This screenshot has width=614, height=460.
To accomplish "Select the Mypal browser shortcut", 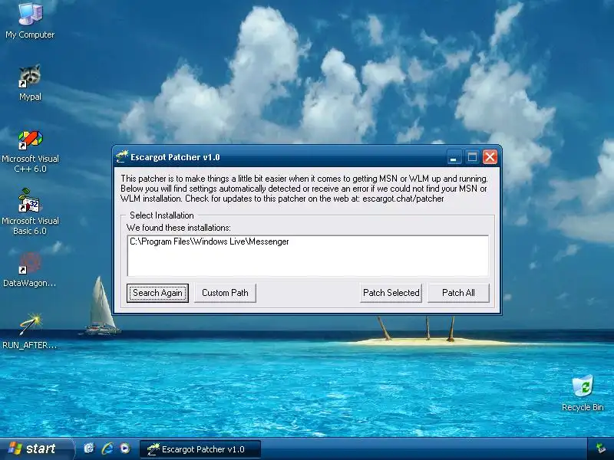I will 30,83.
